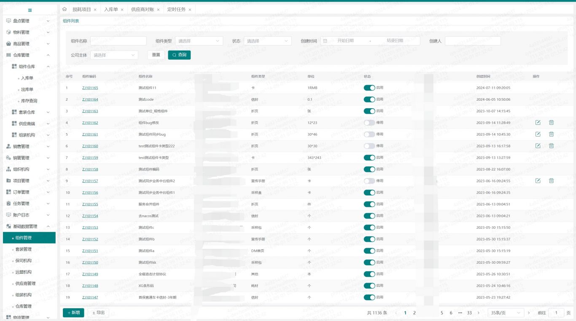Delete row ZJ101162 with trash icon

(551, 123)
